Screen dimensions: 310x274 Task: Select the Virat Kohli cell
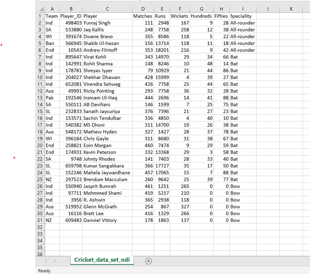(x=107, y=57)
